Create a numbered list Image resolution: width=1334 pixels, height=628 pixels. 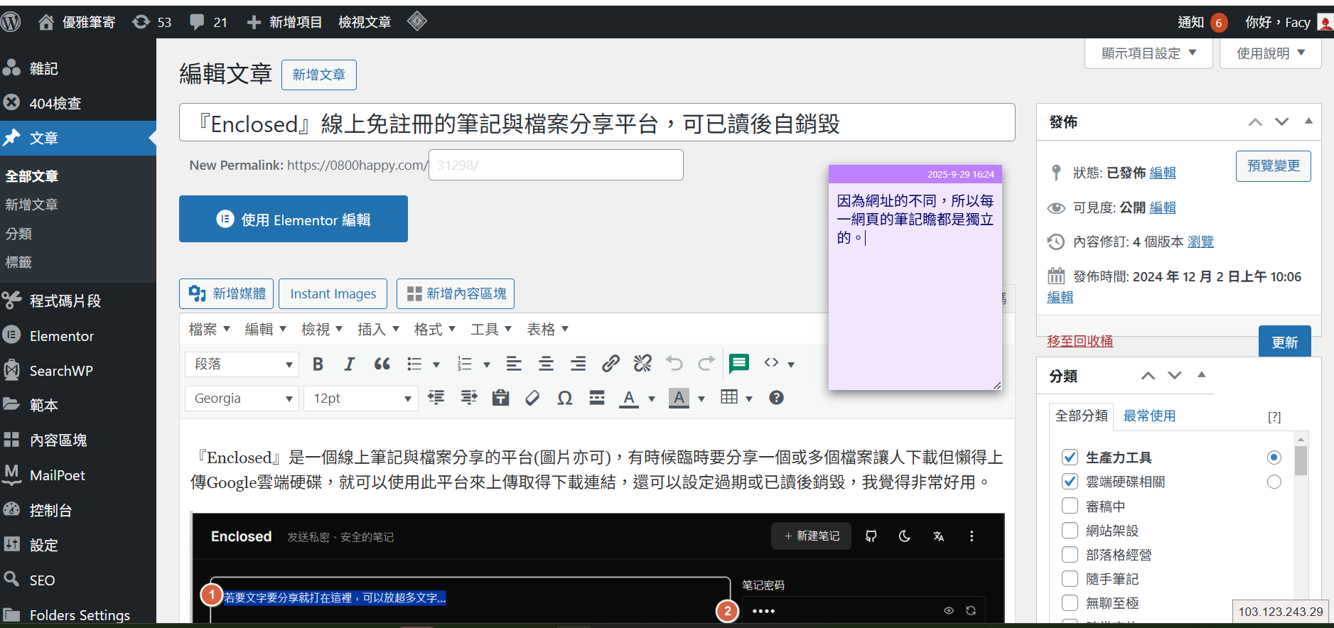pyautogui.click(x=465, y=364)
